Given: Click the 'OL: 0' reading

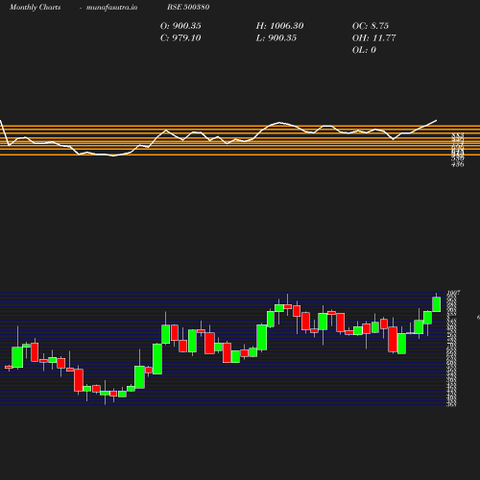Looking at the screenshot, I should 364,50.
